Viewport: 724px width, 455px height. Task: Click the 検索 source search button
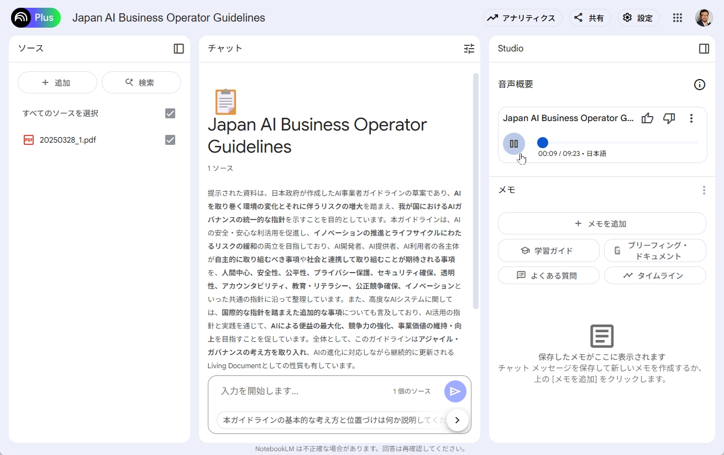pos(141,82)
